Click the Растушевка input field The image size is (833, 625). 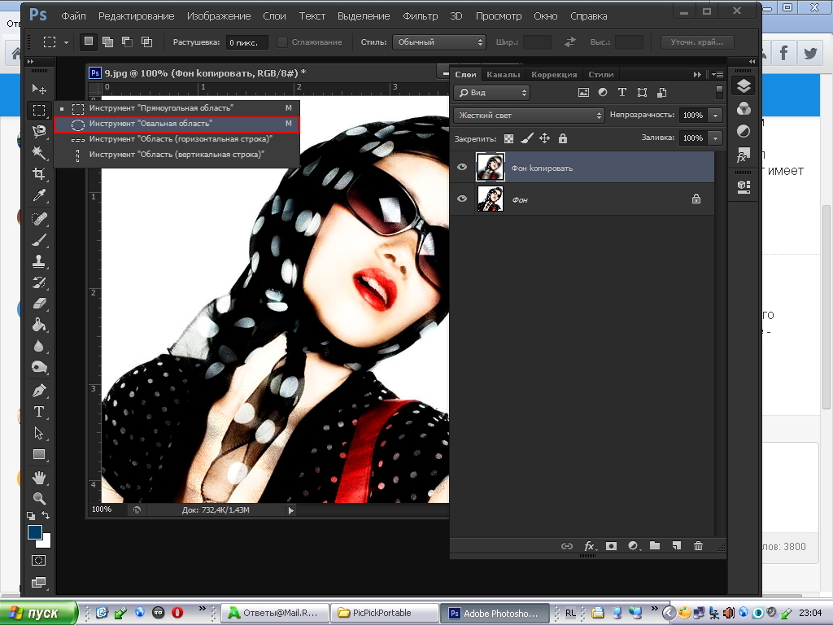pyautogui.click(x=247, y=42)
